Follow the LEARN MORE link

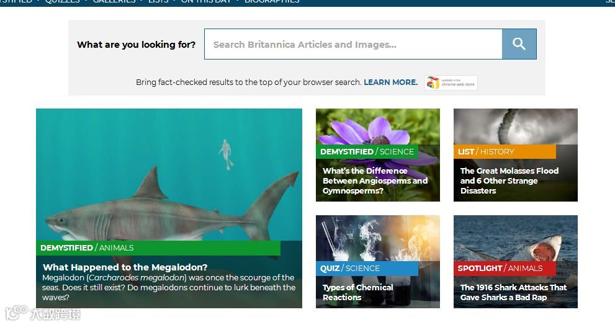pyautogui.click(x=390, y=82)
